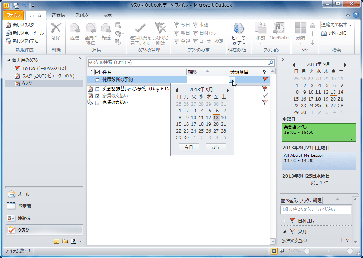Screen dimensions: 363x258
Task: Collapse the 個人用のタスク tree
Action: click(x=9, y=60)
